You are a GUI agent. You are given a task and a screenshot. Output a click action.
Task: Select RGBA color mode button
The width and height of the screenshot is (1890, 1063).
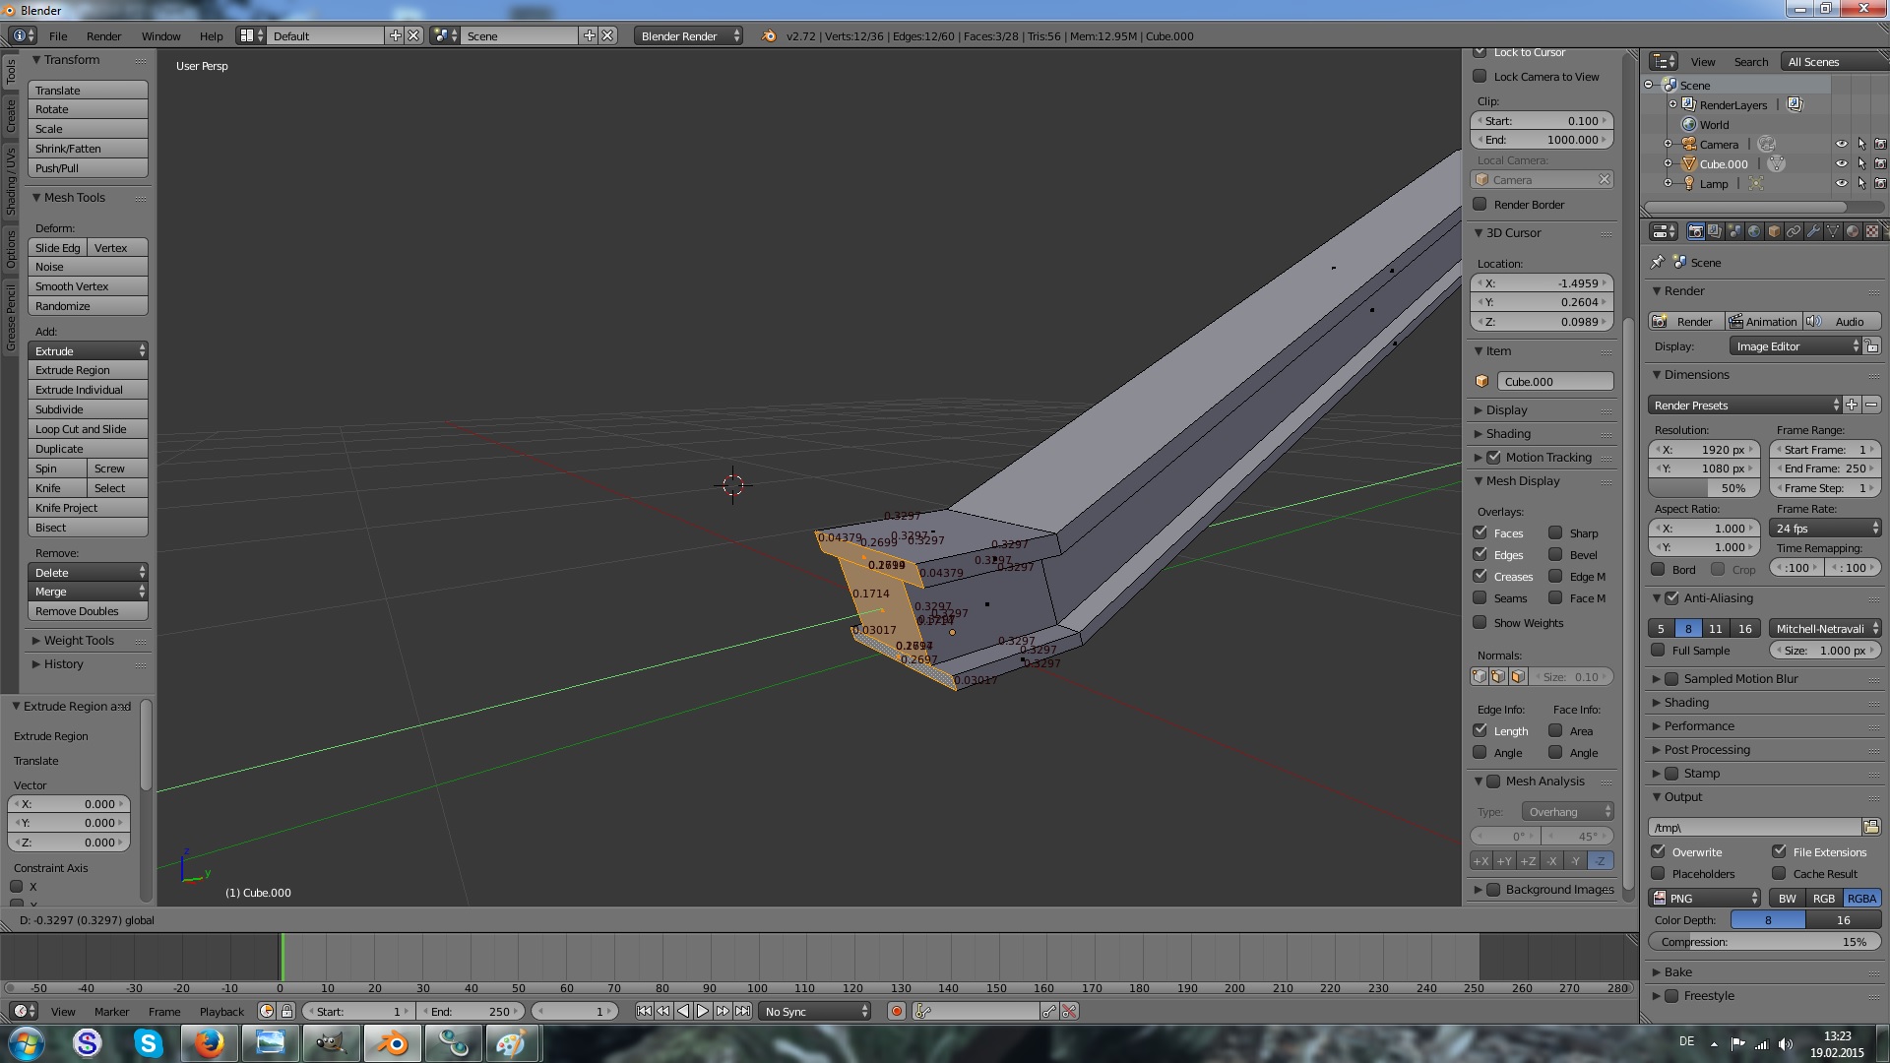point(1860,898)
